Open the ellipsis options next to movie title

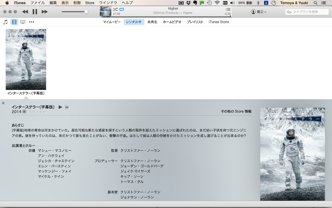pyautogui.click(x=67, y=107)
